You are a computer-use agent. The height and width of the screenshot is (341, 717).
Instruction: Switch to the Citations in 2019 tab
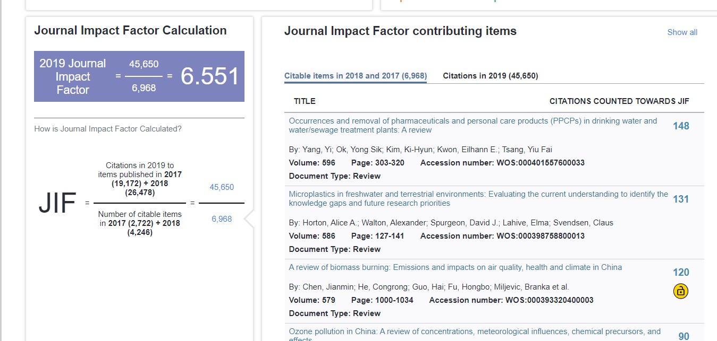coord(490,76)
